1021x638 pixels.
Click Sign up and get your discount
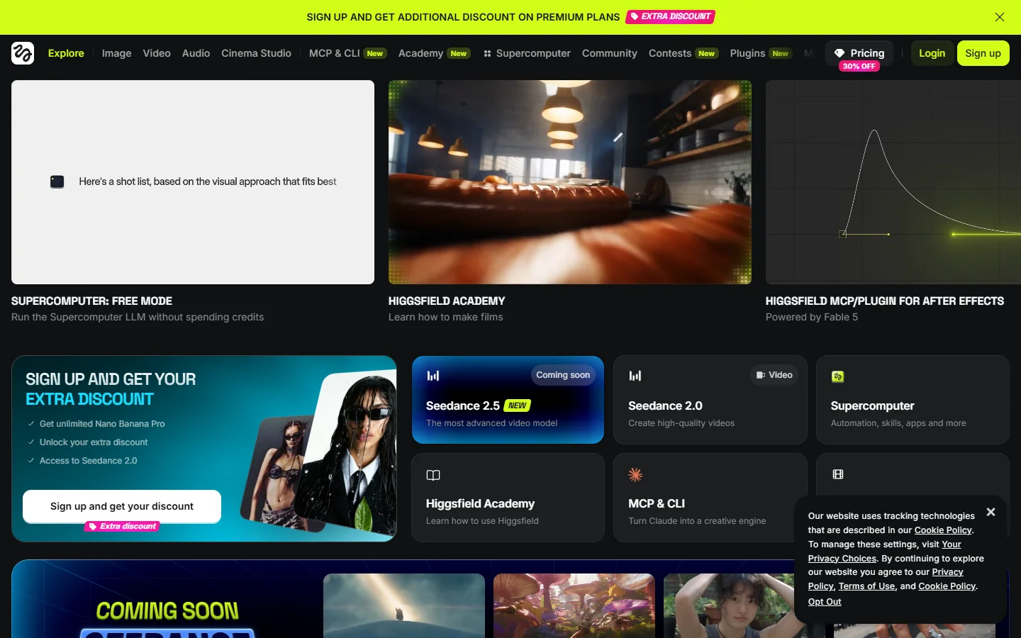[x=122, y=506]
